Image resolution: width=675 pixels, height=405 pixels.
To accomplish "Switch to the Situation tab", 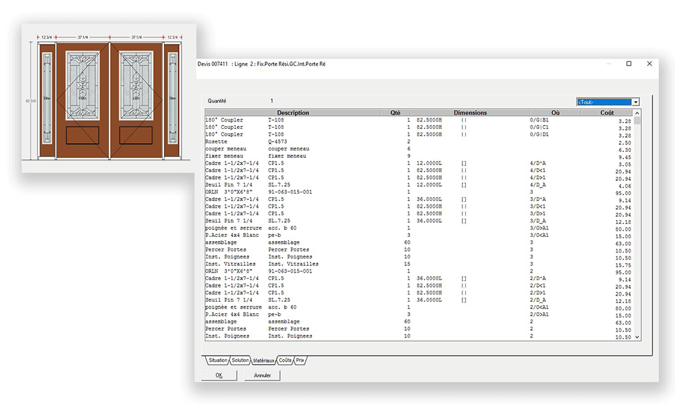I will 217,360.
